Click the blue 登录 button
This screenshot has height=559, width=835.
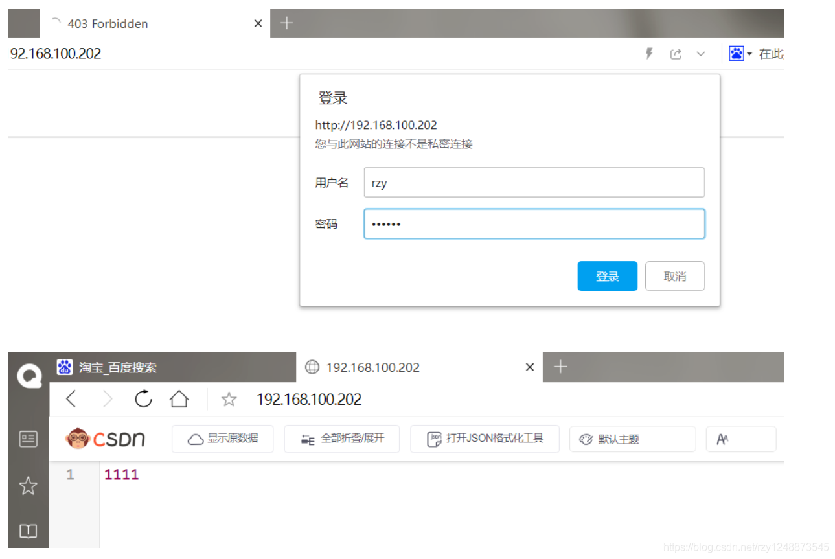pos(607,277)
